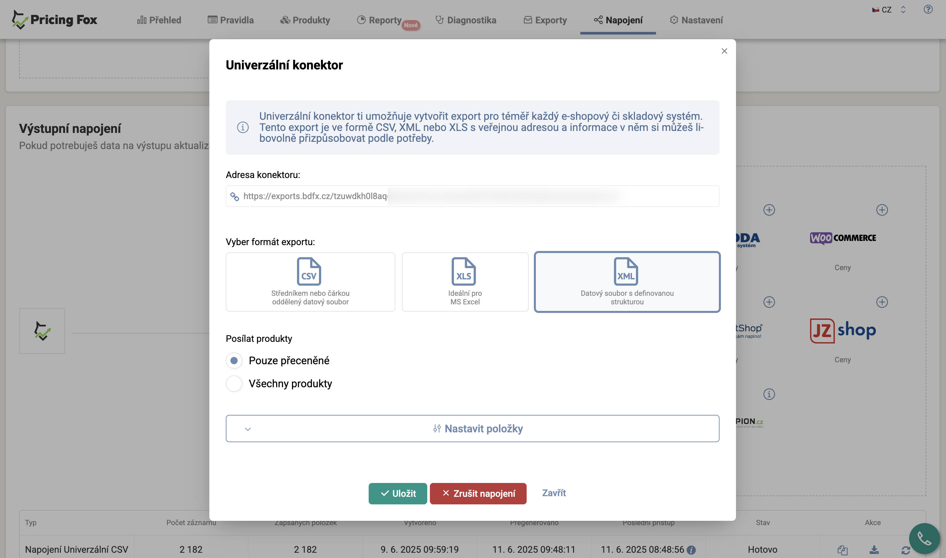Copy the export link in the Akce column
946x558 pixels.
coord(843,551)
